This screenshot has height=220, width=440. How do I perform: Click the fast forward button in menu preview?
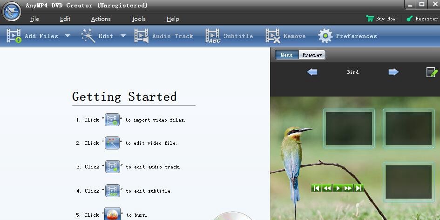tap(348, 188)
